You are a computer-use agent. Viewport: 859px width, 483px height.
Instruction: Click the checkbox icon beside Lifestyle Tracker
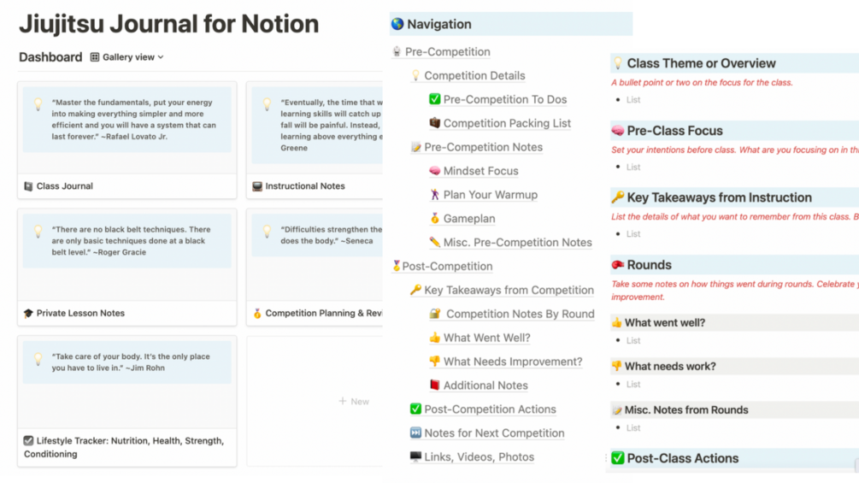tap(28, 441)
